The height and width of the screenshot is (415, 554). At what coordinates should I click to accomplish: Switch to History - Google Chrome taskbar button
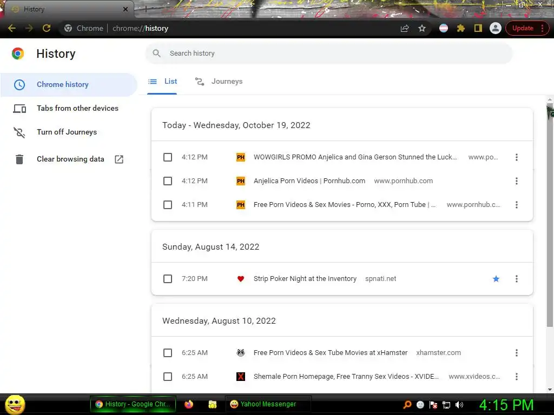[x=133, y=404]
